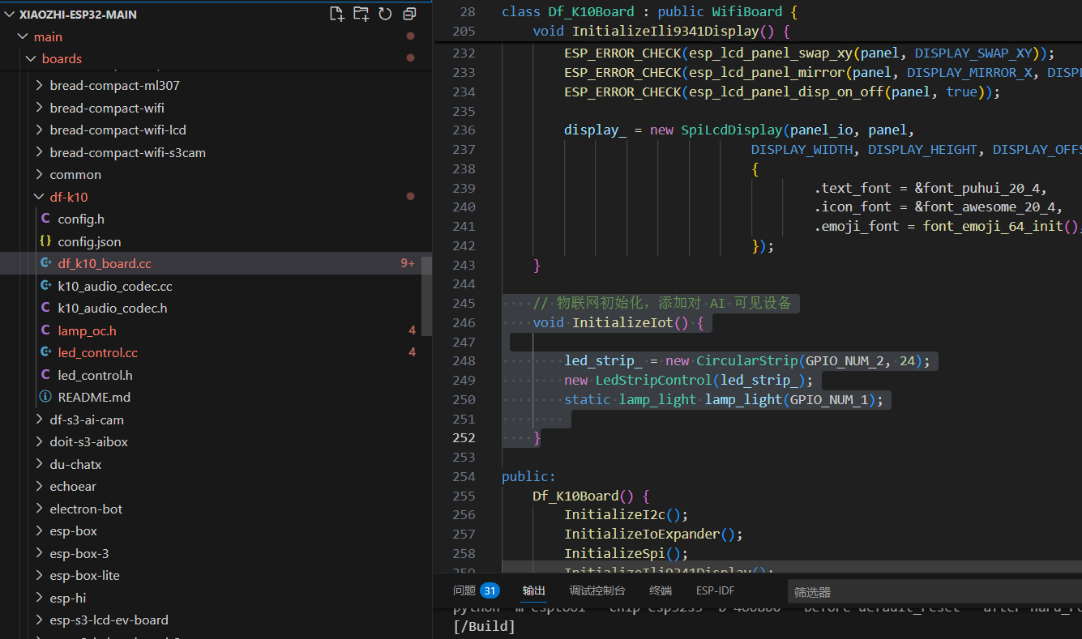Screen dimensions: 1082x639
Task: Collapse the XIAOZHI-ESP32-MAIN root section
Action: pos(10,14)
